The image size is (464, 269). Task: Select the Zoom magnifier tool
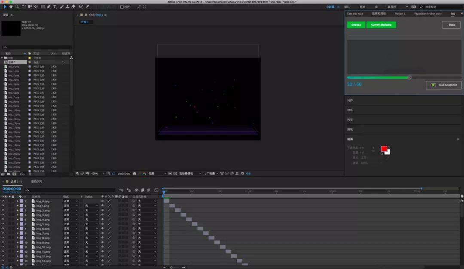pyautogui.click(x=17, y=7)
